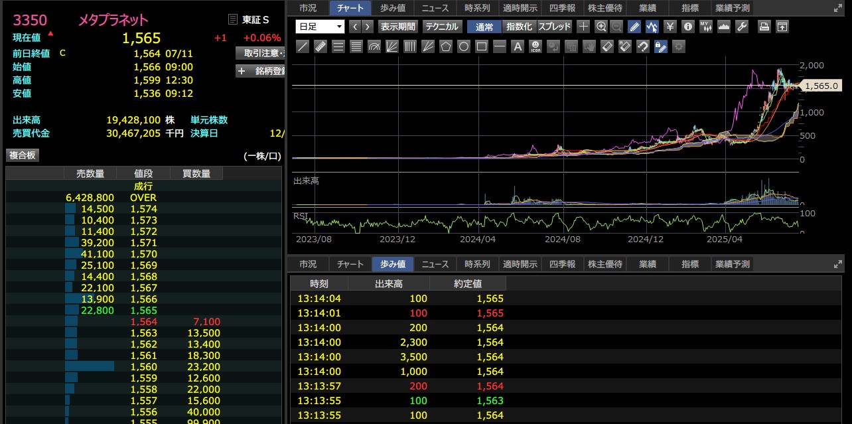This screenshot has width=852, height=424.
Task: Click the yen mark icon in chart toolbar
Action: [x=670, y=27]
